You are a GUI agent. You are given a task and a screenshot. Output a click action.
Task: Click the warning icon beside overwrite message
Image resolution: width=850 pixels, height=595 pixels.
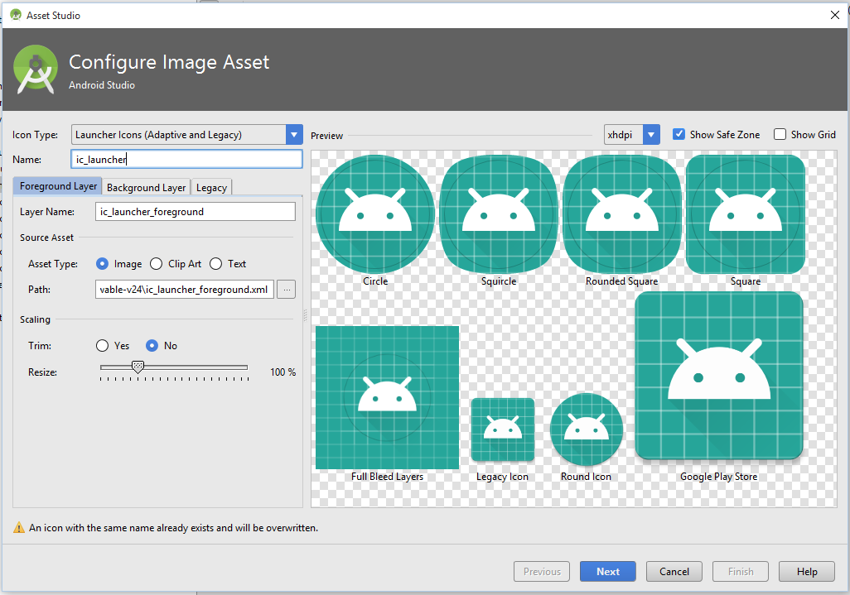[x=18, y=527]
